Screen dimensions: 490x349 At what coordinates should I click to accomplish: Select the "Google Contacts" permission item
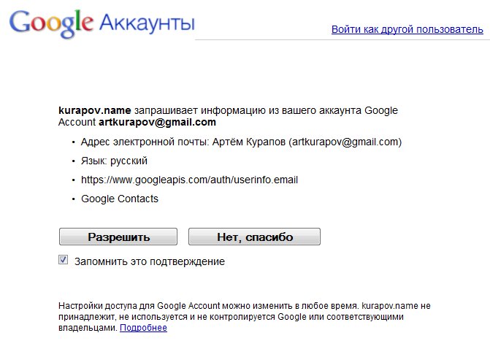[120, 199]
